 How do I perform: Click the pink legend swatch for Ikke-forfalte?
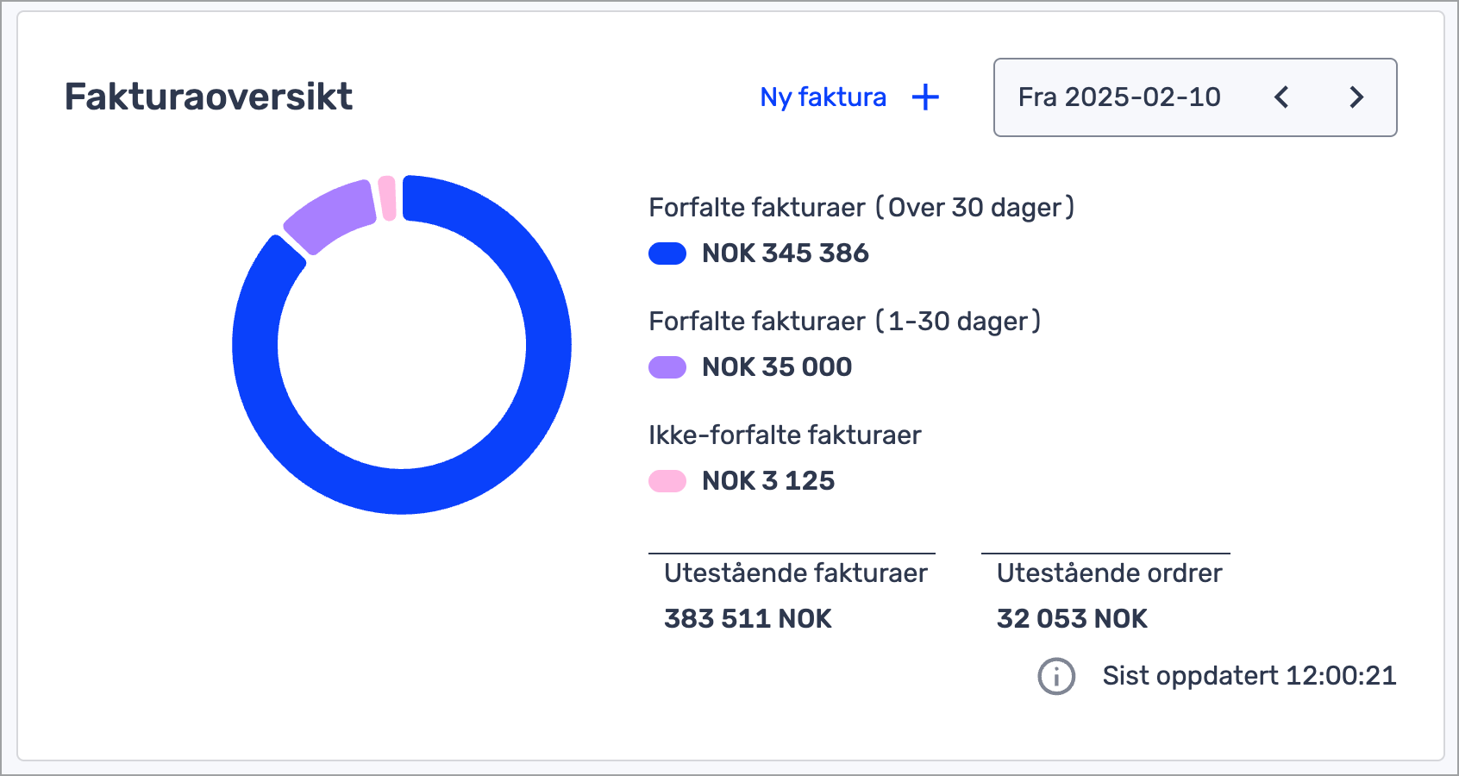[x=667, y=481]
